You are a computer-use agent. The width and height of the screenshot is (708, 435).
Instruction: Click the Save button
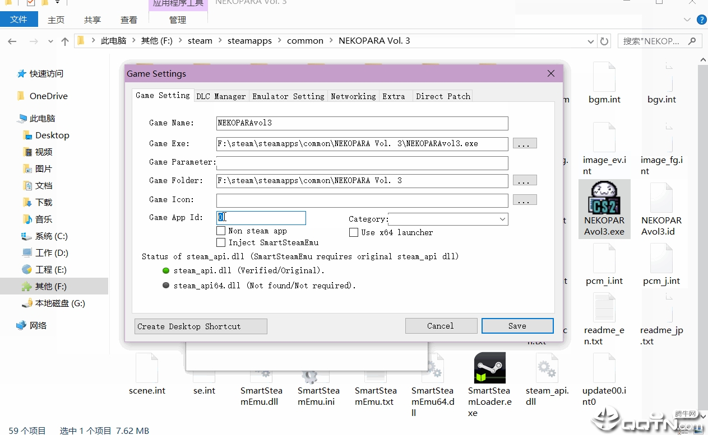[517, 326]
